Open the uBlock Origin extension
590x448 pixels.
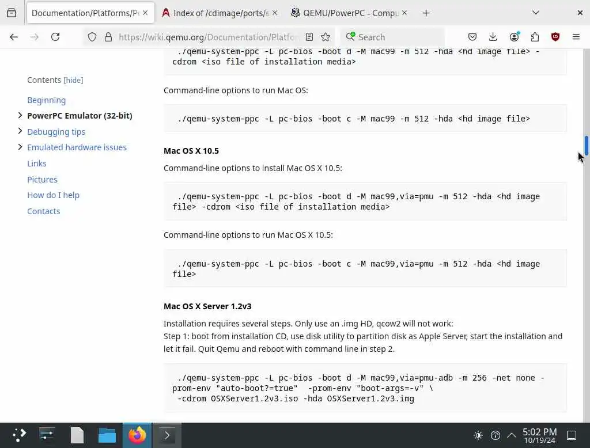coord(555,37)
